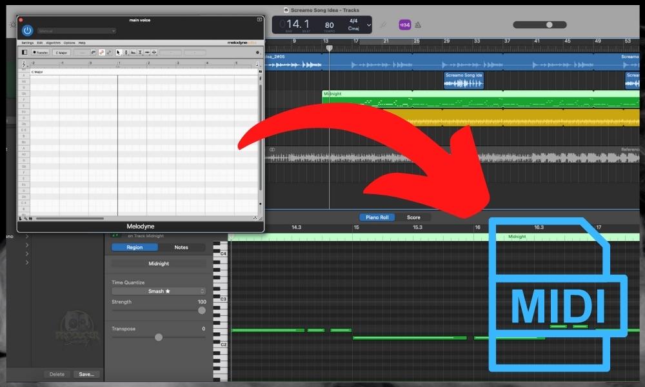Click the expand icon in Melodyne title bar
645x387 pixels.
point(259,19)
